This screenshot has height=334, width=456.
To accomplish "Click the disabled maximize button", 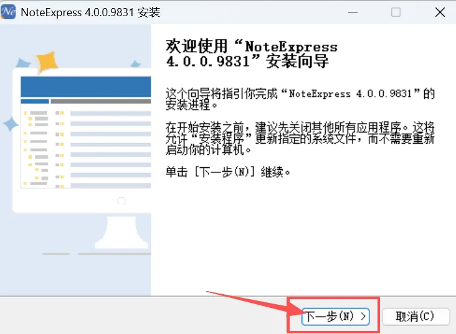I will pos(396,12).
